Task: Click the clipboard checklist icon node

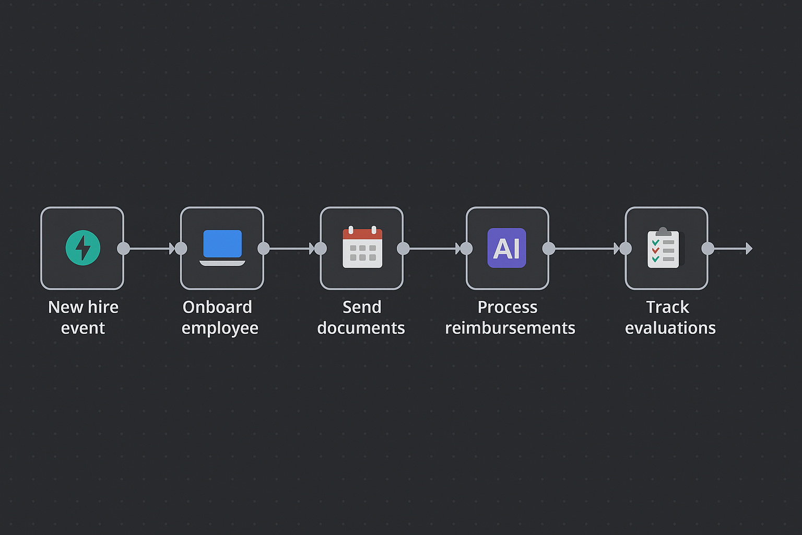Action: (666, 248)
